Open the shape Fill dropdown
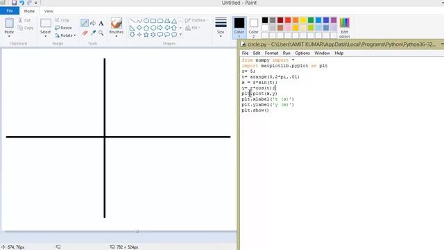Viewport: 444px width, 250px height. pyautogui.click(x=193, y=28)
